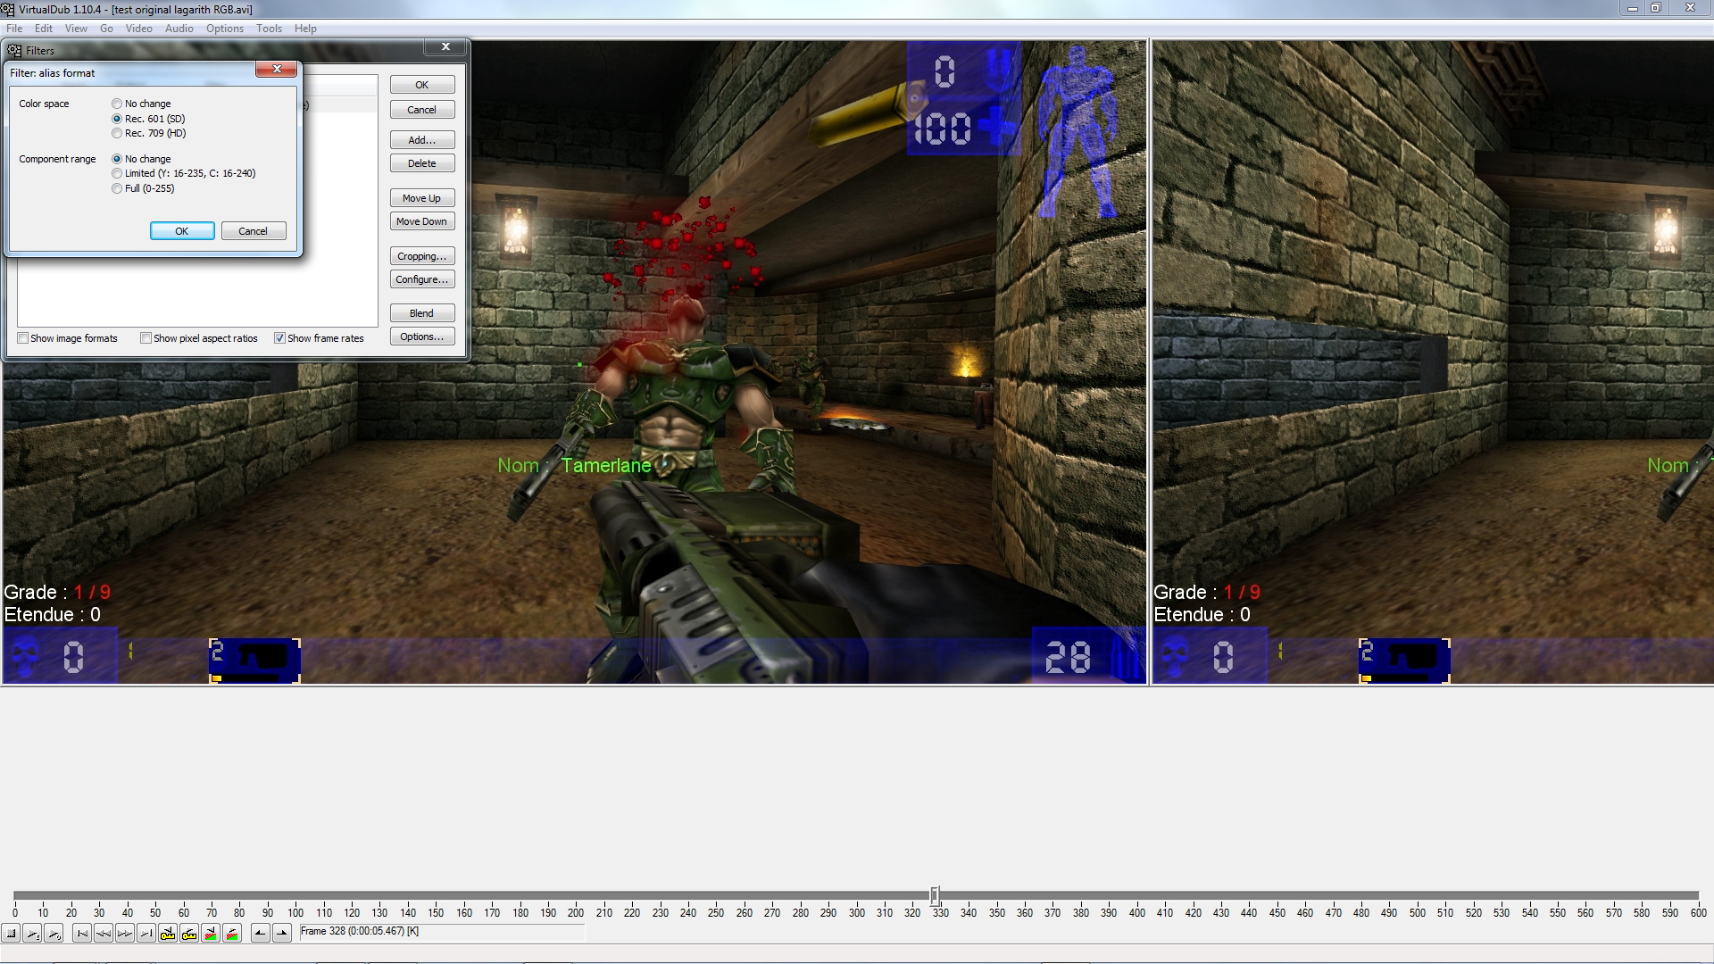Click Cancel in the Filters dialog
The image size is (1714, 964).
tap(422, 110)
